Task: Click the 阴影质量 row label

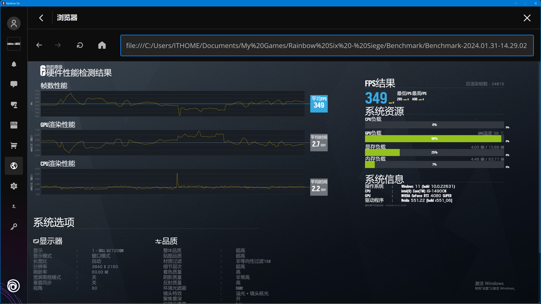Action: 172,277
